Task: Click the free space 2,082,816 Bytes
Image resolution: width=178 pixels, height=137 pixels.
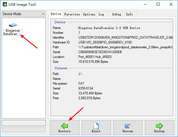Action: coord(89,98)
